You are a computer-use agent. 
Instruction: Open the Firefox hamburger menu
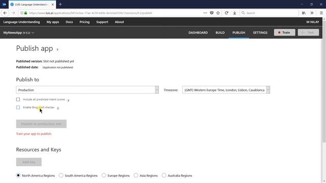[x=321, y=13]
